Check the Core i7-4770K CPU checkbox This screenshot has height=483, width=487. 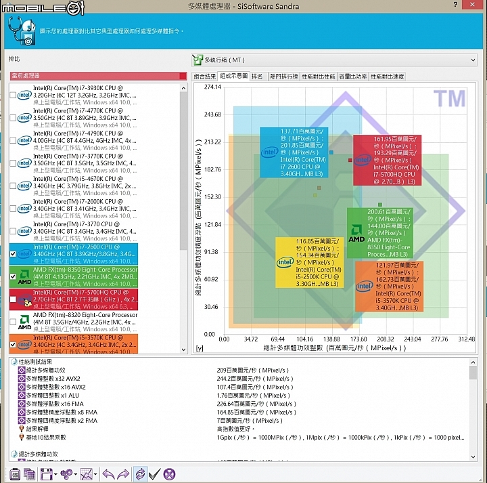coord(13,118)
